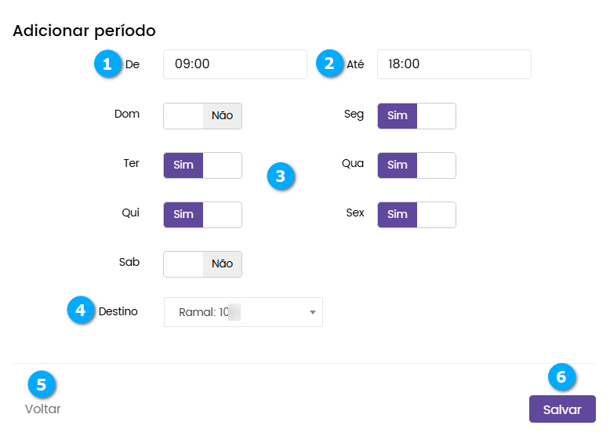
Task: Turn off the Ter (Tuesday) switch
Action: [203, 165]
